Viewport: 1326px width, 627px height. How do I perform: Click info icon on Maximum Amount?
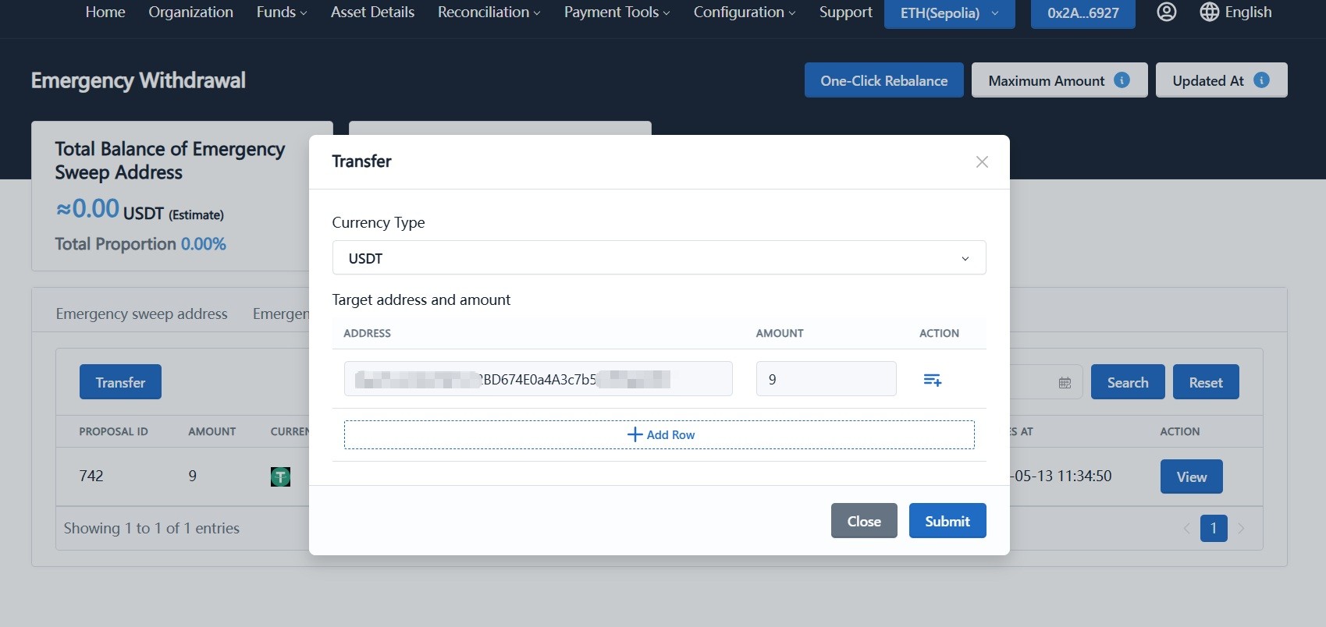1122,80
